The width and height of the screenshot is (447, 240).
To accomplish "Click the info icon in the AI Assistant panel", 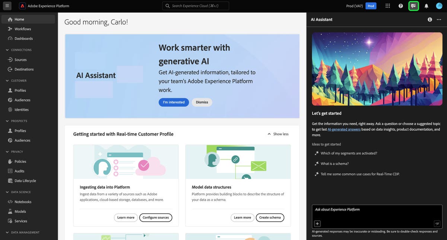I will tap(429, 19).
